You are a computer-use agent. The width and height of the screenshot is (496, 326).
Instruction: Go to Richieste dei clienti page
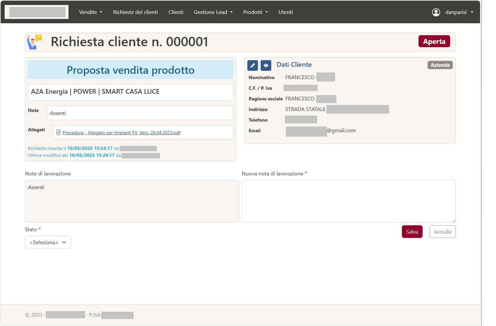tap(135, 12)
